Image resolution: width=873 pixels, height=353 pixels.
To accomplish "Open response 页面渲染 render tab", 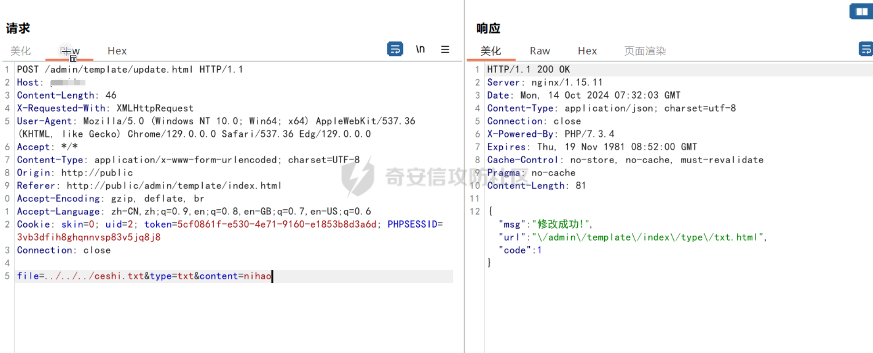I will tap(645, 51).
